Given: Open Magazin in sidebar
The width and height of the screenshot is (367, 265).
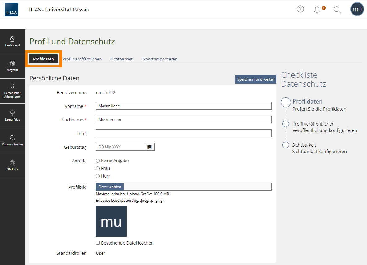Looking at the screenshot, I should (12, 66).
